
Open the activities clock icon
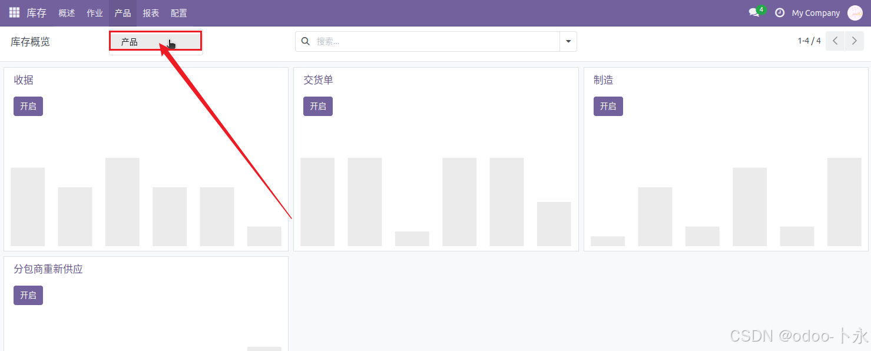coord(780,12)
